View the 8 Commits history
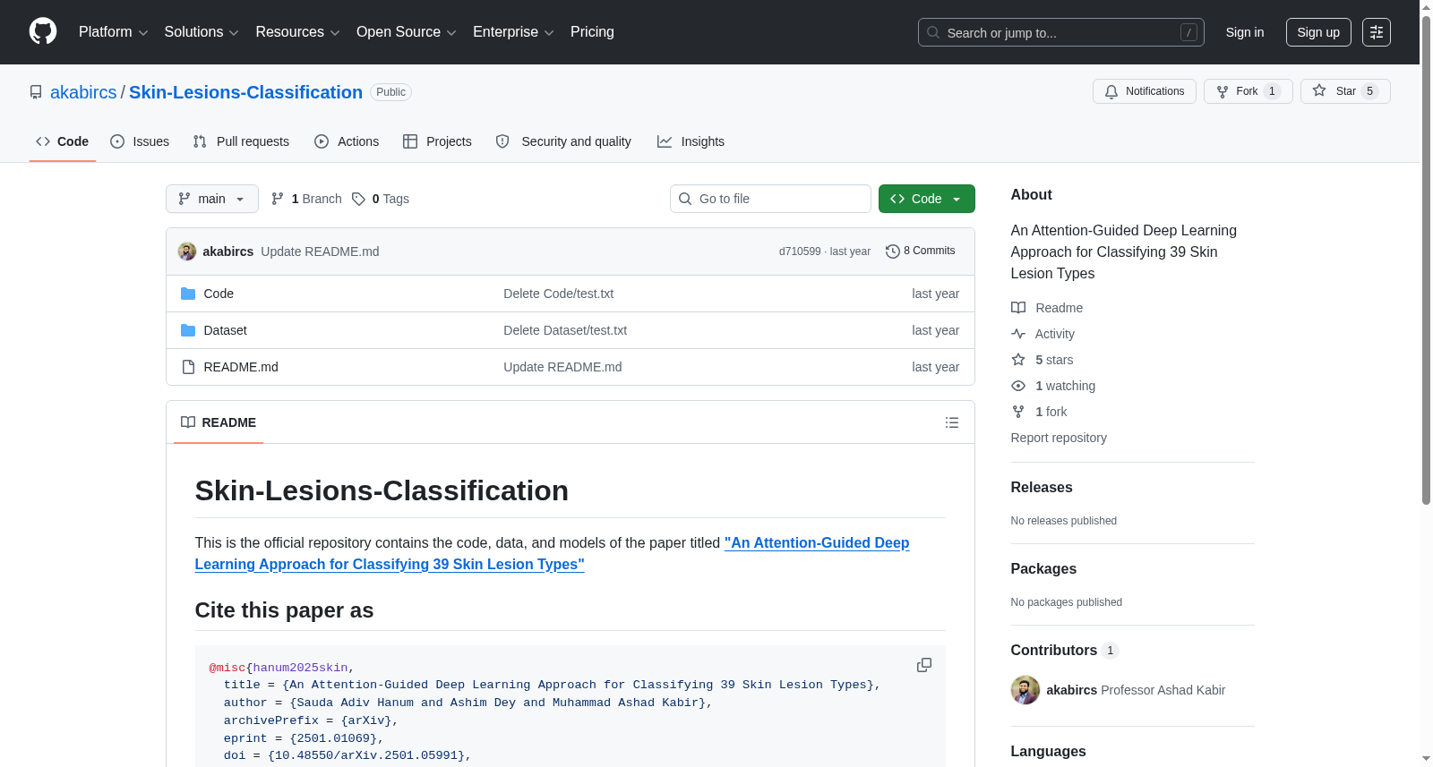 [x=921, y=251]
